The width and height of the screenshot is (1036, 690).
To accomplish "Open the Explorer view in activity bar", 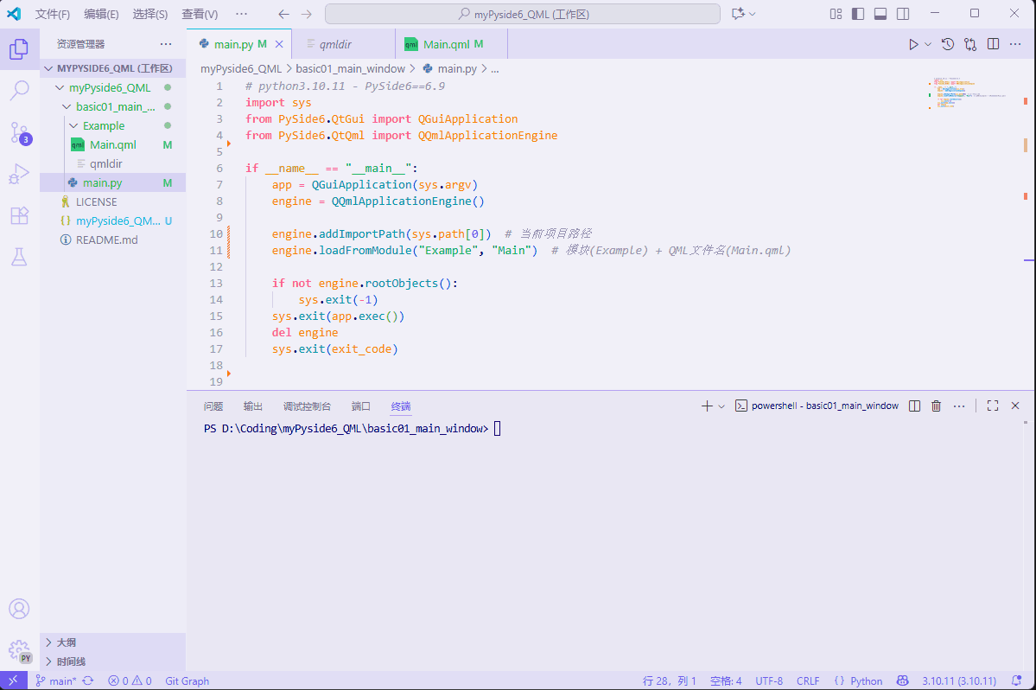I will tap(19, 49).
